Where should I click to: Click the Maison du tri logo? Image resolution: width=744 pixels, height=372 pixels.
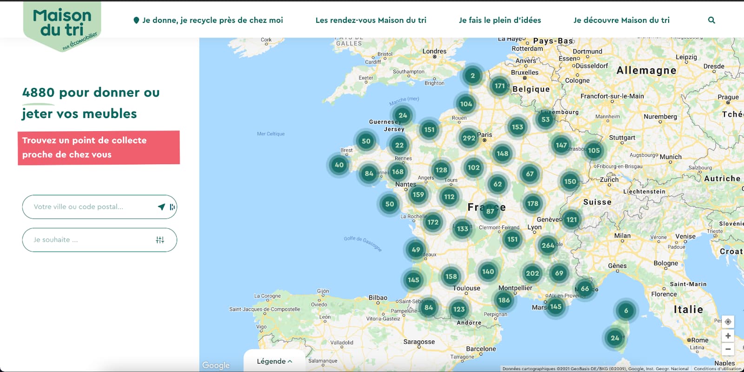pos(62,26)
